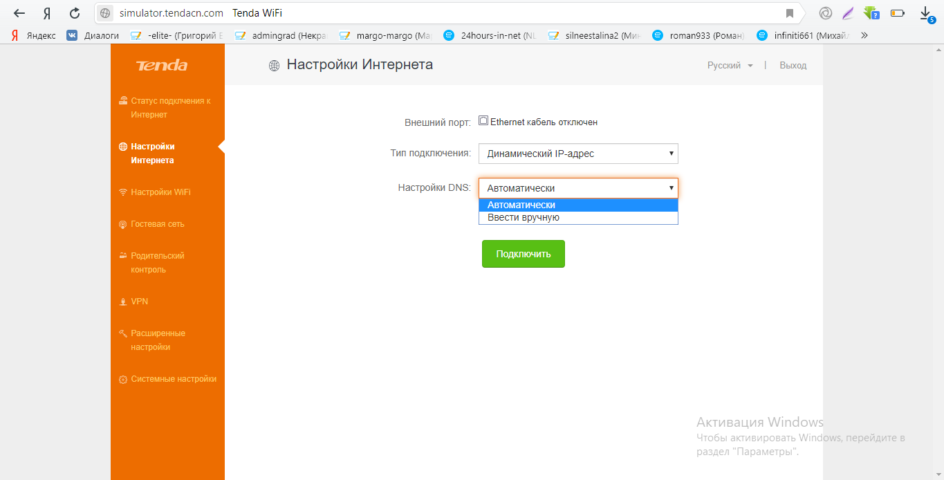Screen dimensions: 944x480
Task: Click the green Подключить button
Action: pos(524,254)
